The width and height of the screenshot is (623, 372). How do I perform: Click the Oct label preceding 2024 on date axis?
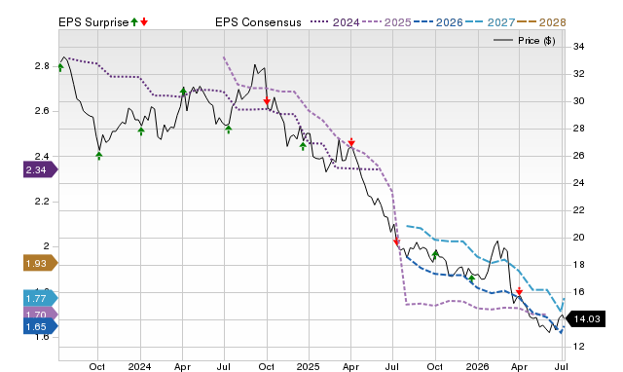(x=97, y=366)
